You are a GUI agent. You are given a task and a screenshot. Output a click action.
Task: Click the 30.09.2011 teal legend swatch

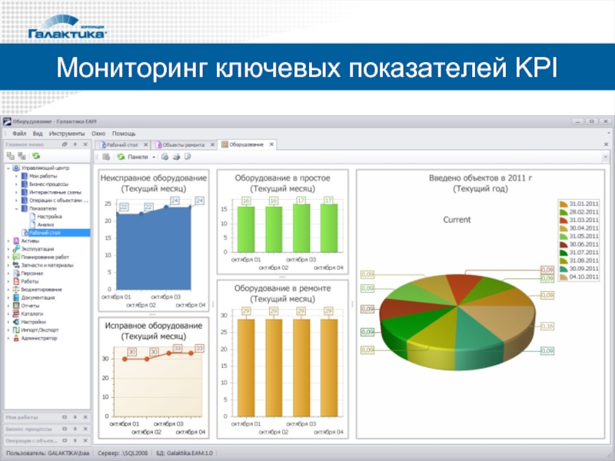pyautogui.click(x=563, y=268)
